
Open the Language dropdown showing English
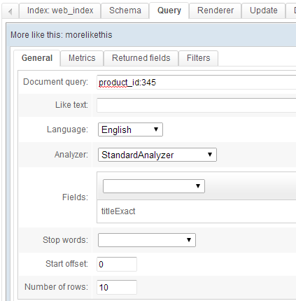coord(130,129)
